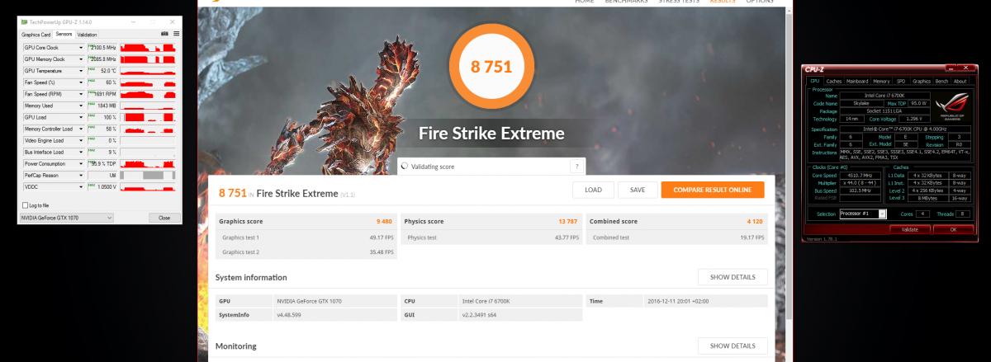Open Graphics tab in CPU-Z

(922, 81)
